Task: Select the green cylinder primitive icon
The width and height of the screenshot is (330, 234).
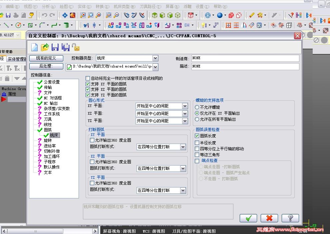Action: [x=66, y=25]
